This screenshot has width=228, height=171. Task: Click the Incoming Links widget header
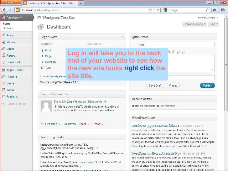point(82,137)
